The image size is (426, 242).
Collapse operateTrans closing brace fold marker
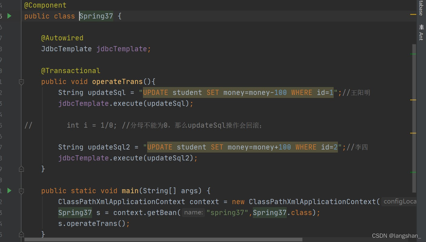point(21,169)
